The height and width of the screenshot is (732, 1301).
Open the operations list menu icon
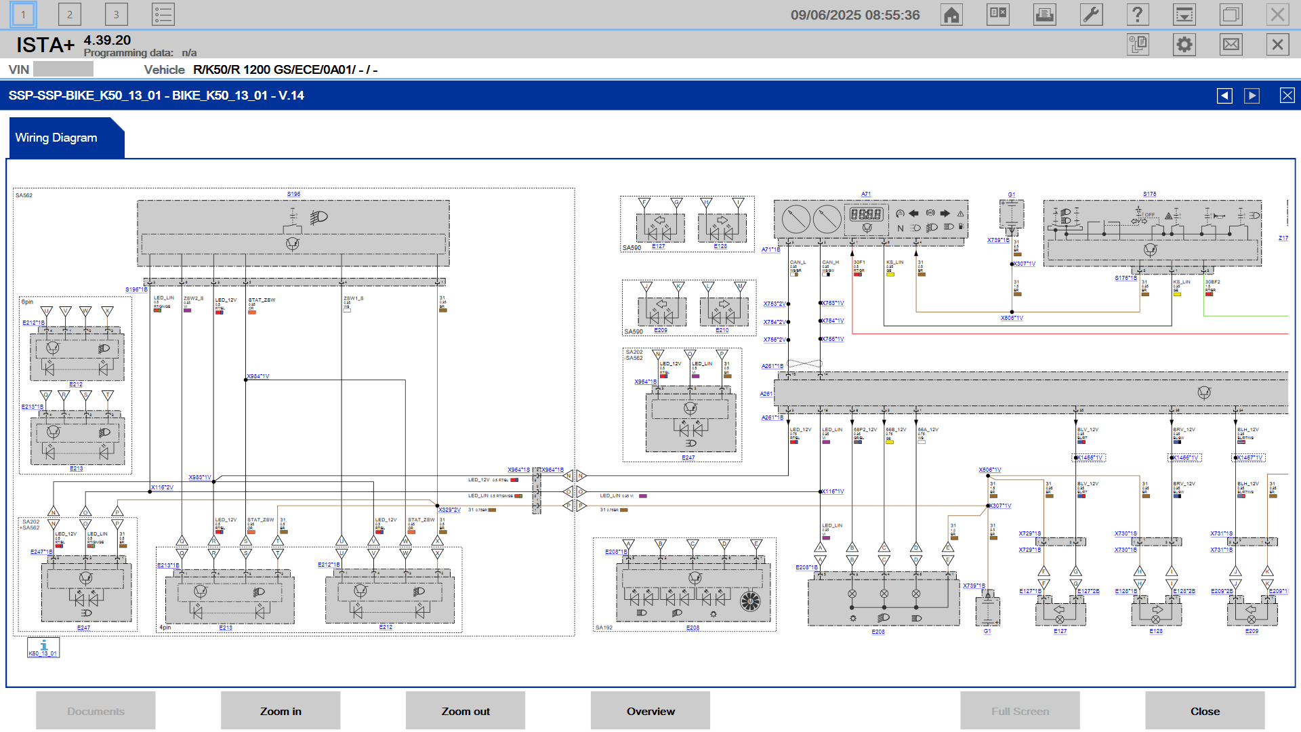tap(163, 14)
